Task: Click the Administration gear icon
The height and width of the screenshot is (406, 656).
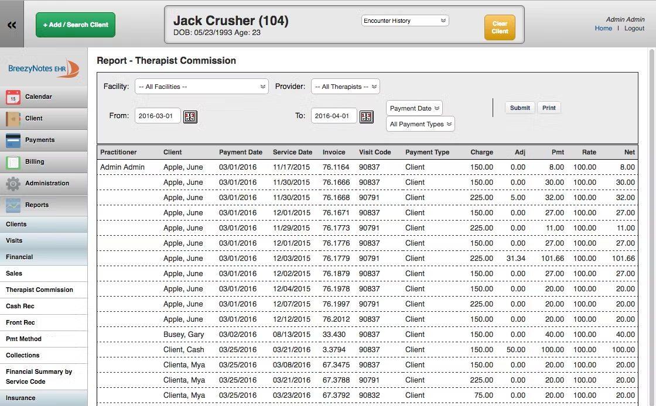Action: 13,184
